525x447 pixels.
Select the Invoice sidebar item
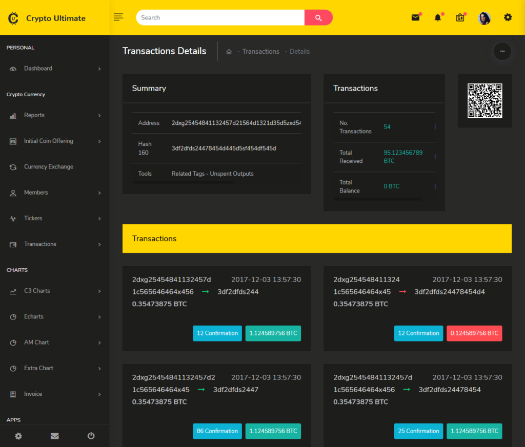tap(32, 394)
